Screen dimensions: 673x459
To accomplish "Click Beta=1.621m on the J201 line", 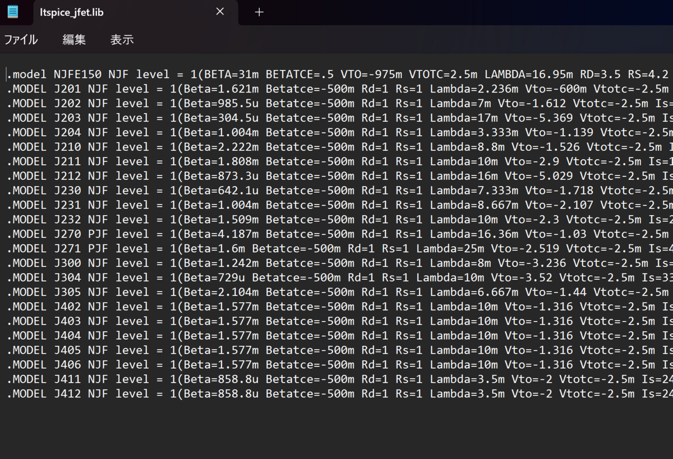I will (x=222, y=89).
